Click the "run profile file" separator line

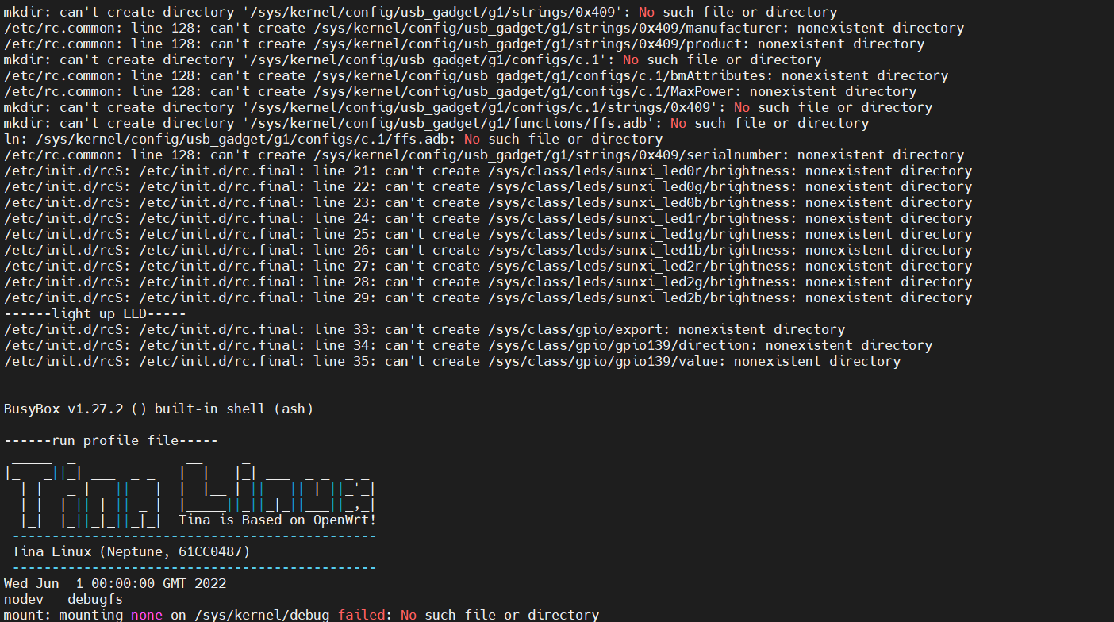pyautogui.click(x=110, y=441)
